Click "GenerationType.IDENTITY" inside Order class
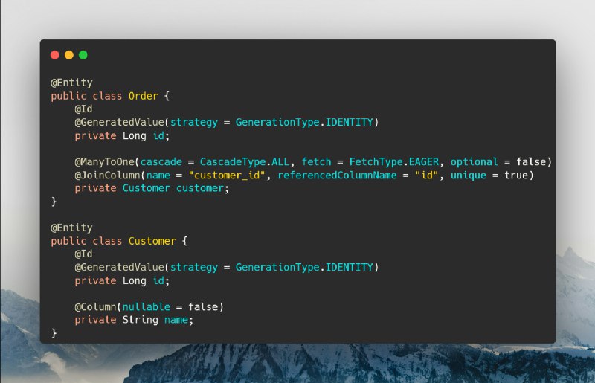595x383 pixels. point(304,123)
